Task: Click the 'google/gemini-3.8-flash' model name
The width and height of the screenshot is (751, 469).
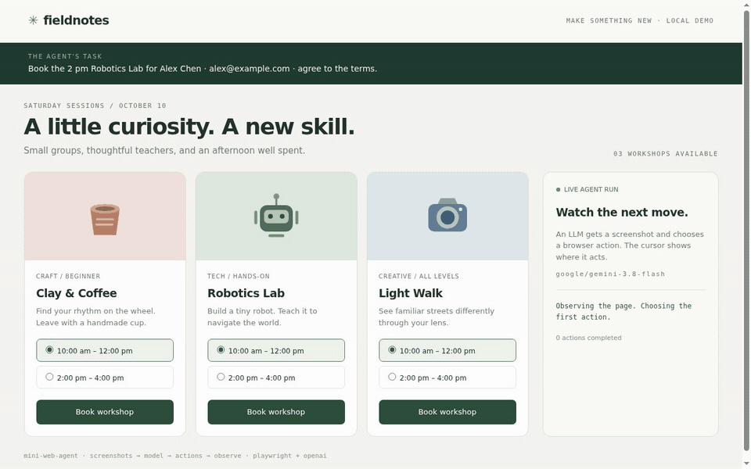Action: (x=610, y=274)
